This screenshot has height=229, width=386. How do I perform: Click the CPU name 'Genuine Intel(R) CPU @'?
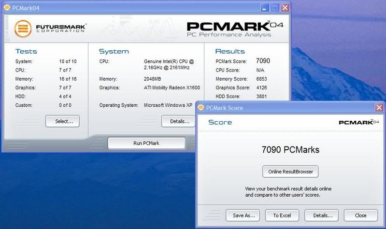pyautogui.click(x=169, y=61)
